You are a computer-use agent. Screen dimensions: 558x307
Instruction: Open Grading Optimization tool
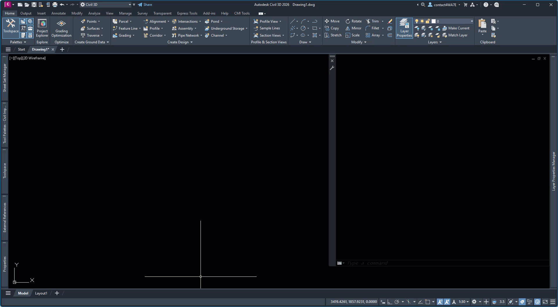click(61, 28)
